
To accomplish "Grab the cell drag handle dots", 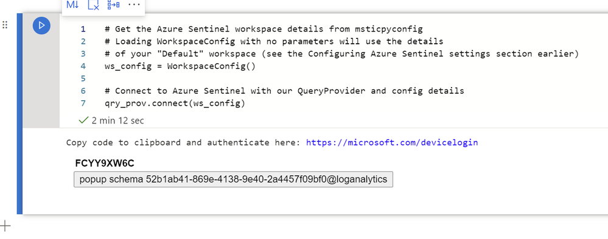I will pyautogui.click(x=5, y=25).
